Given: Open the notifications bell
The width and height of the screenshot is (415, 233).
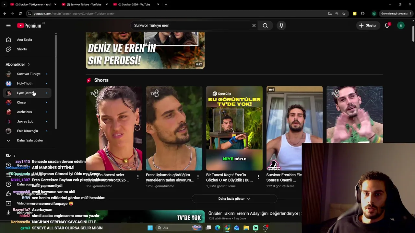Looking at the screenshot, I should 387,26.
